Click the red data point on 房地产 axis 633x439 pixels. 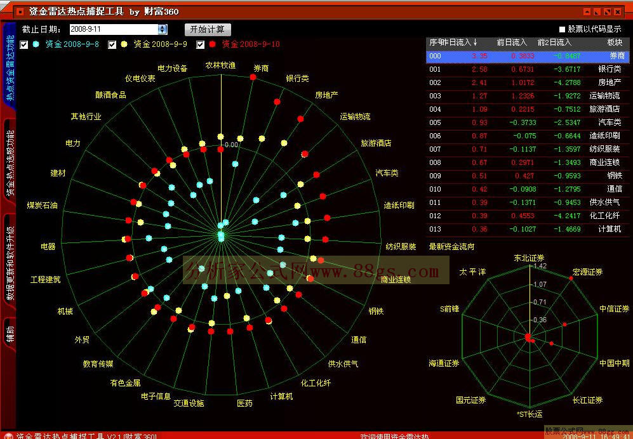coord(300,119)
